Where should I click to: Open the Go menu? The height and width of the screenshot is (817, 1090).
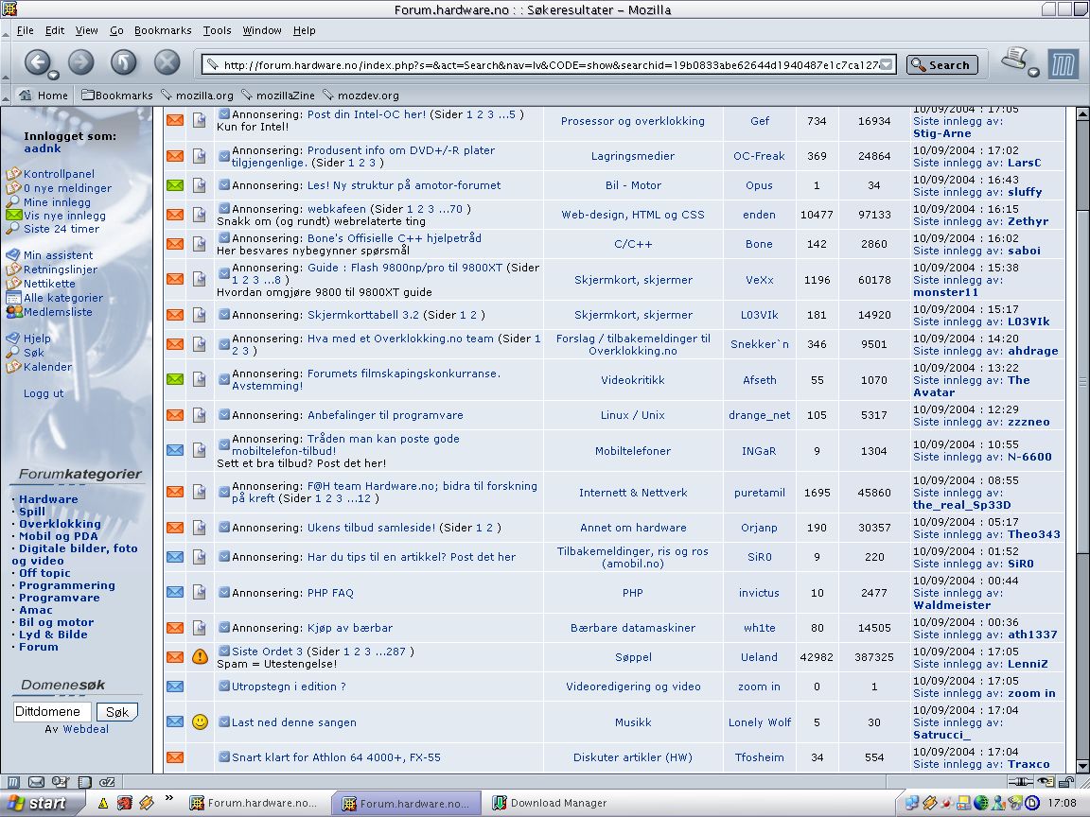click(116, 30)
